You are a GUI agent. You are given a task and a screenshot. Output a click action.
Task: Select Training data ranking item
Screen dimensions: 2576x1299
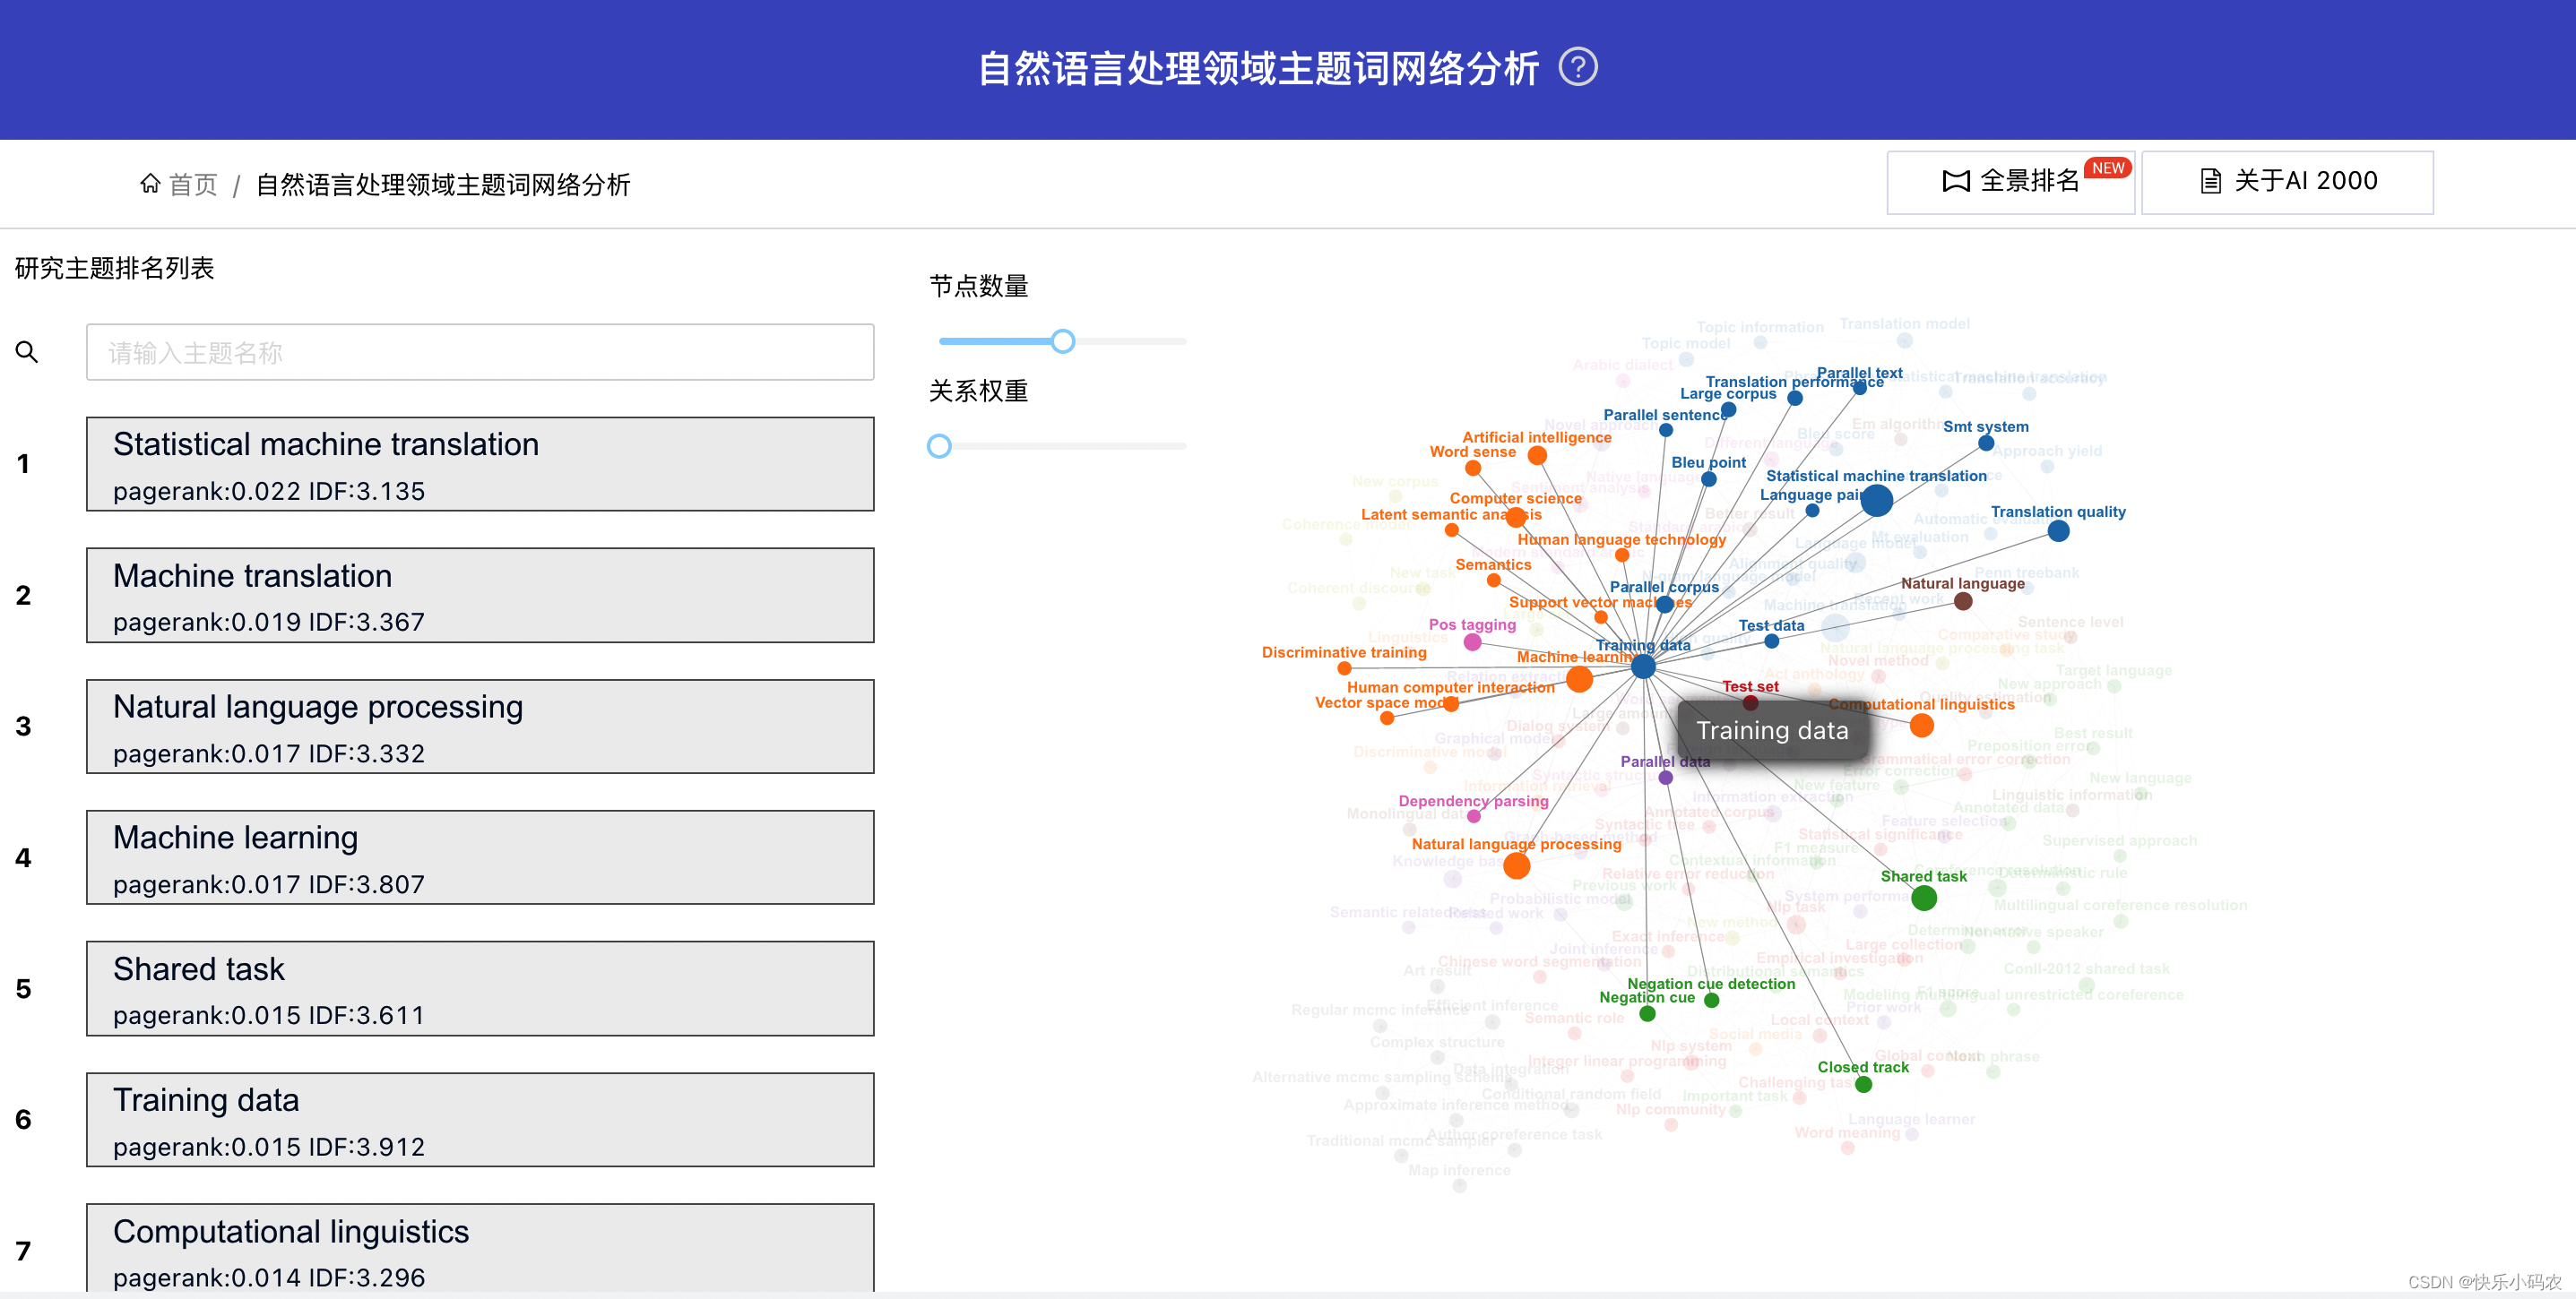(x=480, y=1120)
